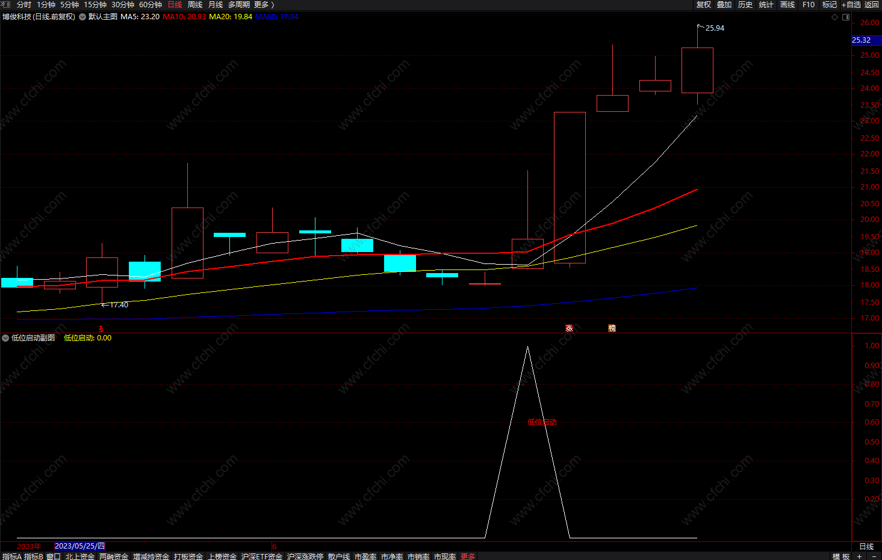Open 统计 statistics button

[x=766, y=5]
